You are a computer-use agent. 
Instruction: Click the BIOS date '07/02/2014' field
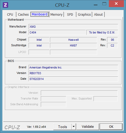pos(73,79)
